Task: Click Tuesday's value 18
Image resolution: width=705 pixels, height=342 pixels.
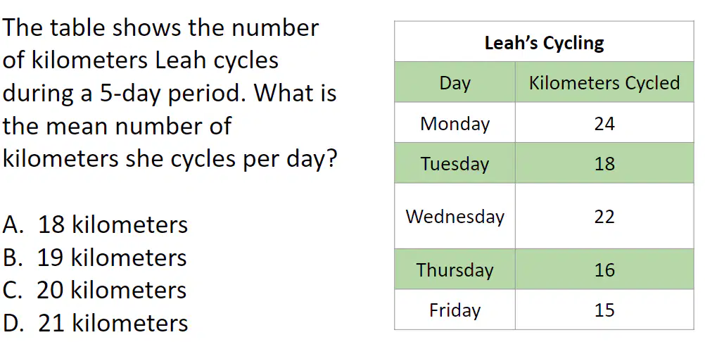Action: coord(604,163)
